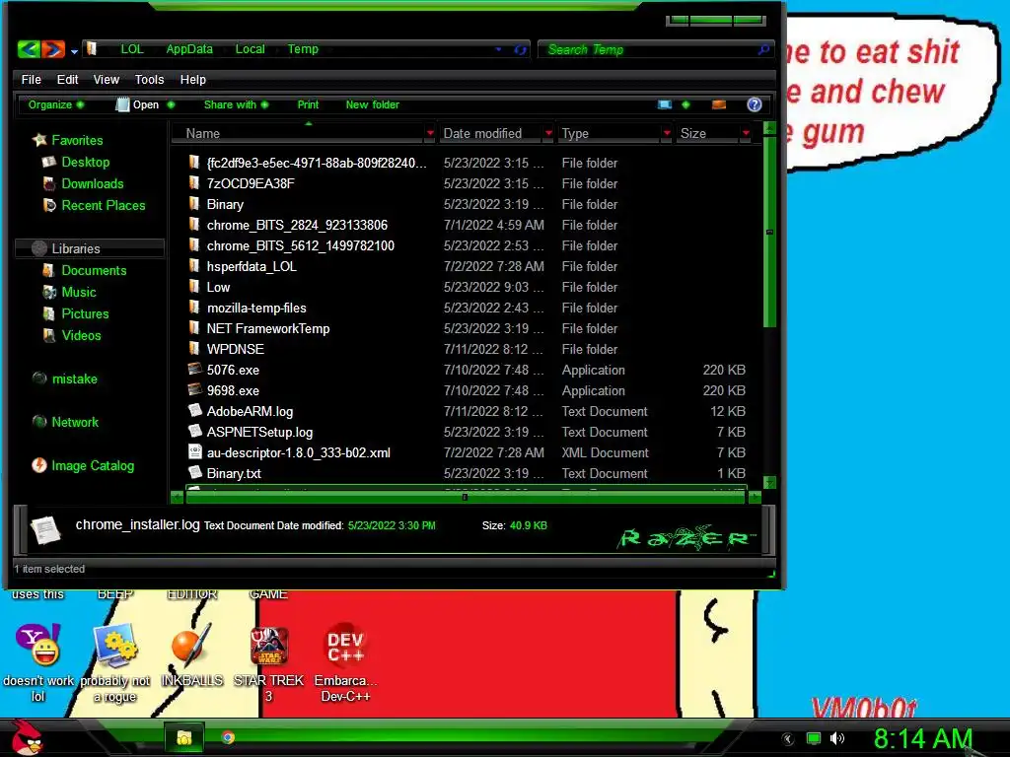The height and width of the screenshot is (757, 1010).
Task: Select the Binary.txt file icon
Action: click(194, 472)
